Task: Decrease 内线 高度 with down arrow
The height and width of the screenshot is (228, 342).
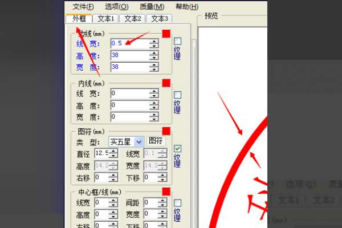Action: (154, 108)
